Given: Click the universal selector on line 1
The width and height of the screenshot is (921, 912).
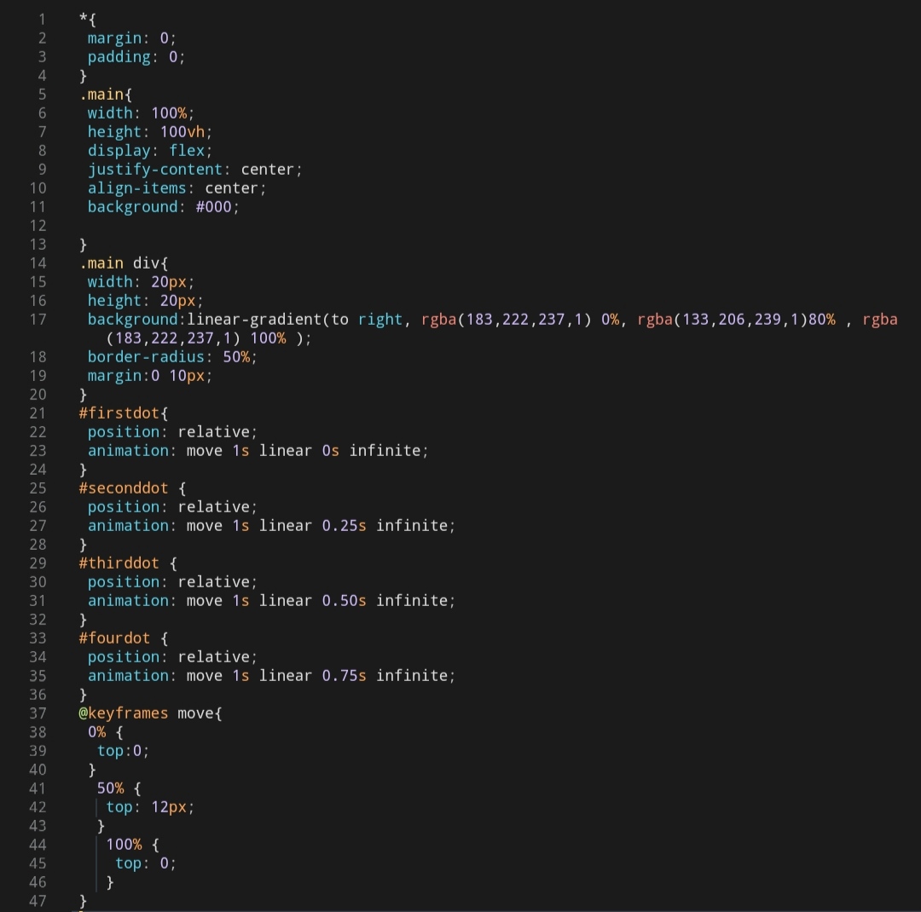Looking at the screenshot, I should point(84,19).
